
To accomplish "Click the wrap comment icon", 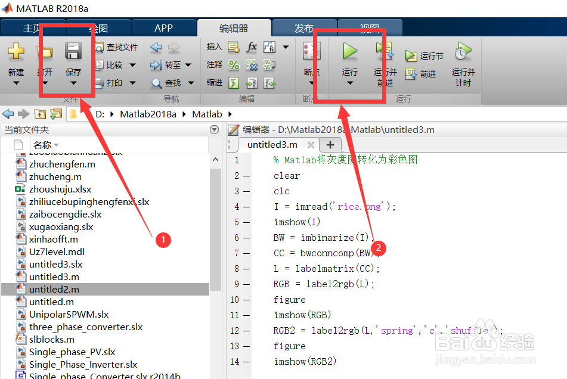I will [269, 65].
